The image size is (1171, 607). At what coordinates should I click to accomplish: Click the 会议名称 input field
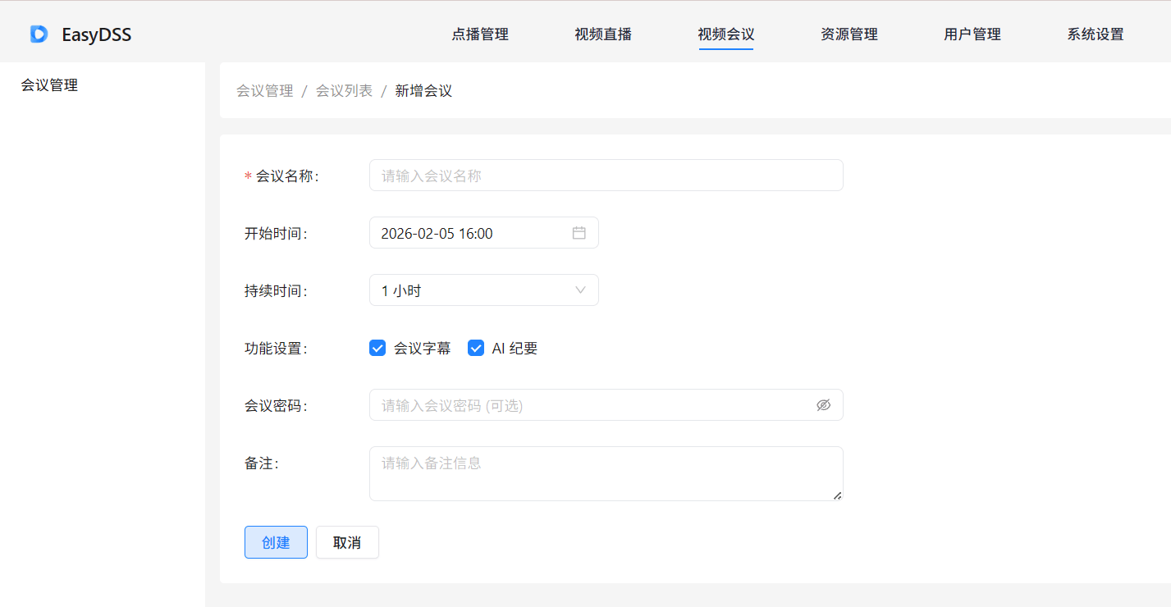pos(606,175)
